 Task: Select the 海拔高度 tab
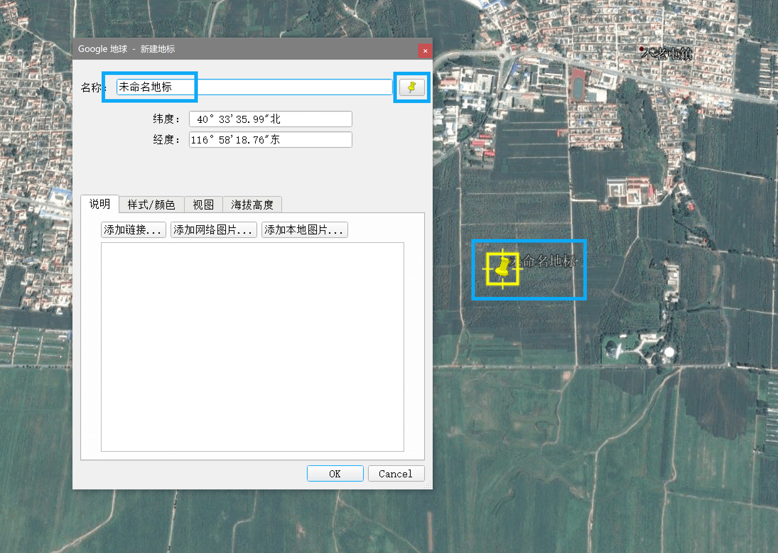tap(252, 205)
